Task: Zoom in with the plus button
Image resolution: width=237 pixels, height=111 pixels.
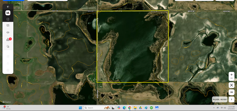Action: (x=231, y=75)
